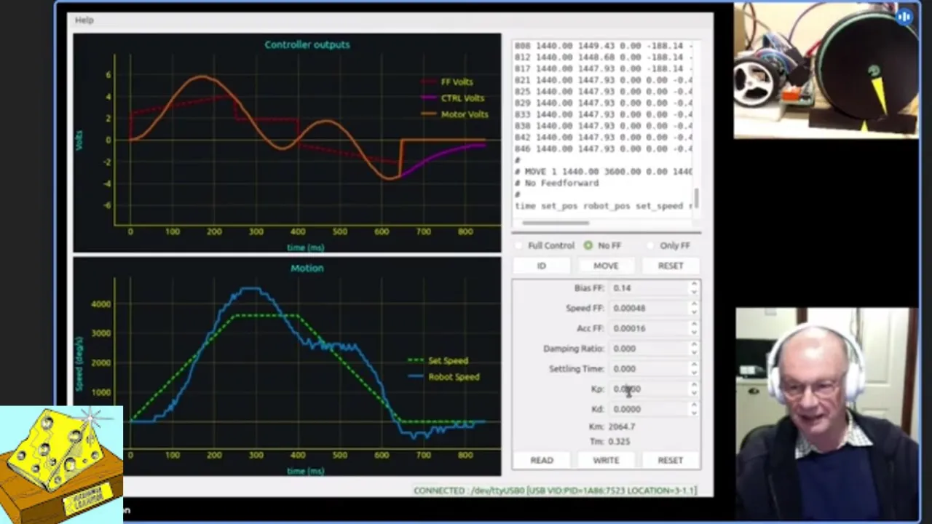
Task: Open the Help menu
Action: point(84,20)
